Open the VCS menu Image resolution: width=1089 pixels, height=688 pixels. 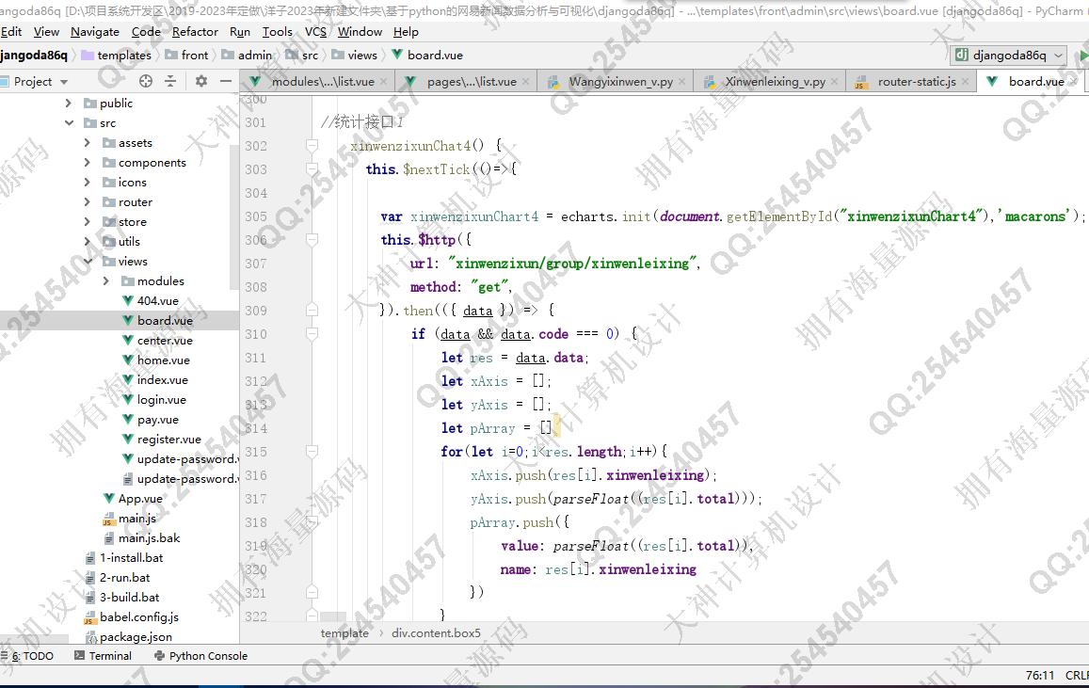point(315,32)
